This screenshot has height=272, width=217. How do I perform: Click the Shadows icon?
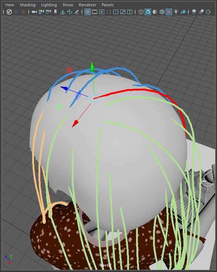[183, 12]
